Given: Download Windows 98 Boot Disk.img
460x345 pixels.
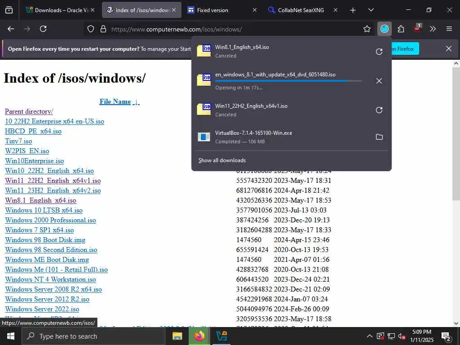Looking at the screenshot, I should coord(45,240).
